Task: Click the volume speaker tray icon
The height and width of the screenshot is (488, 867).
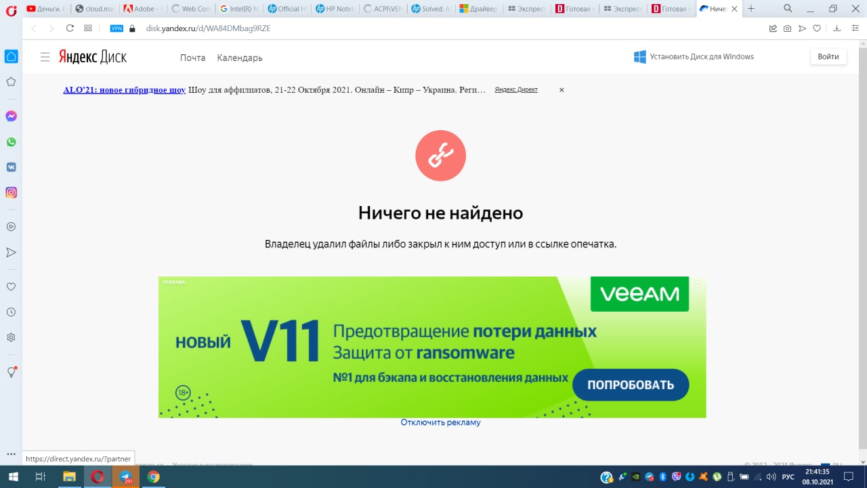Action: point(772,477)
